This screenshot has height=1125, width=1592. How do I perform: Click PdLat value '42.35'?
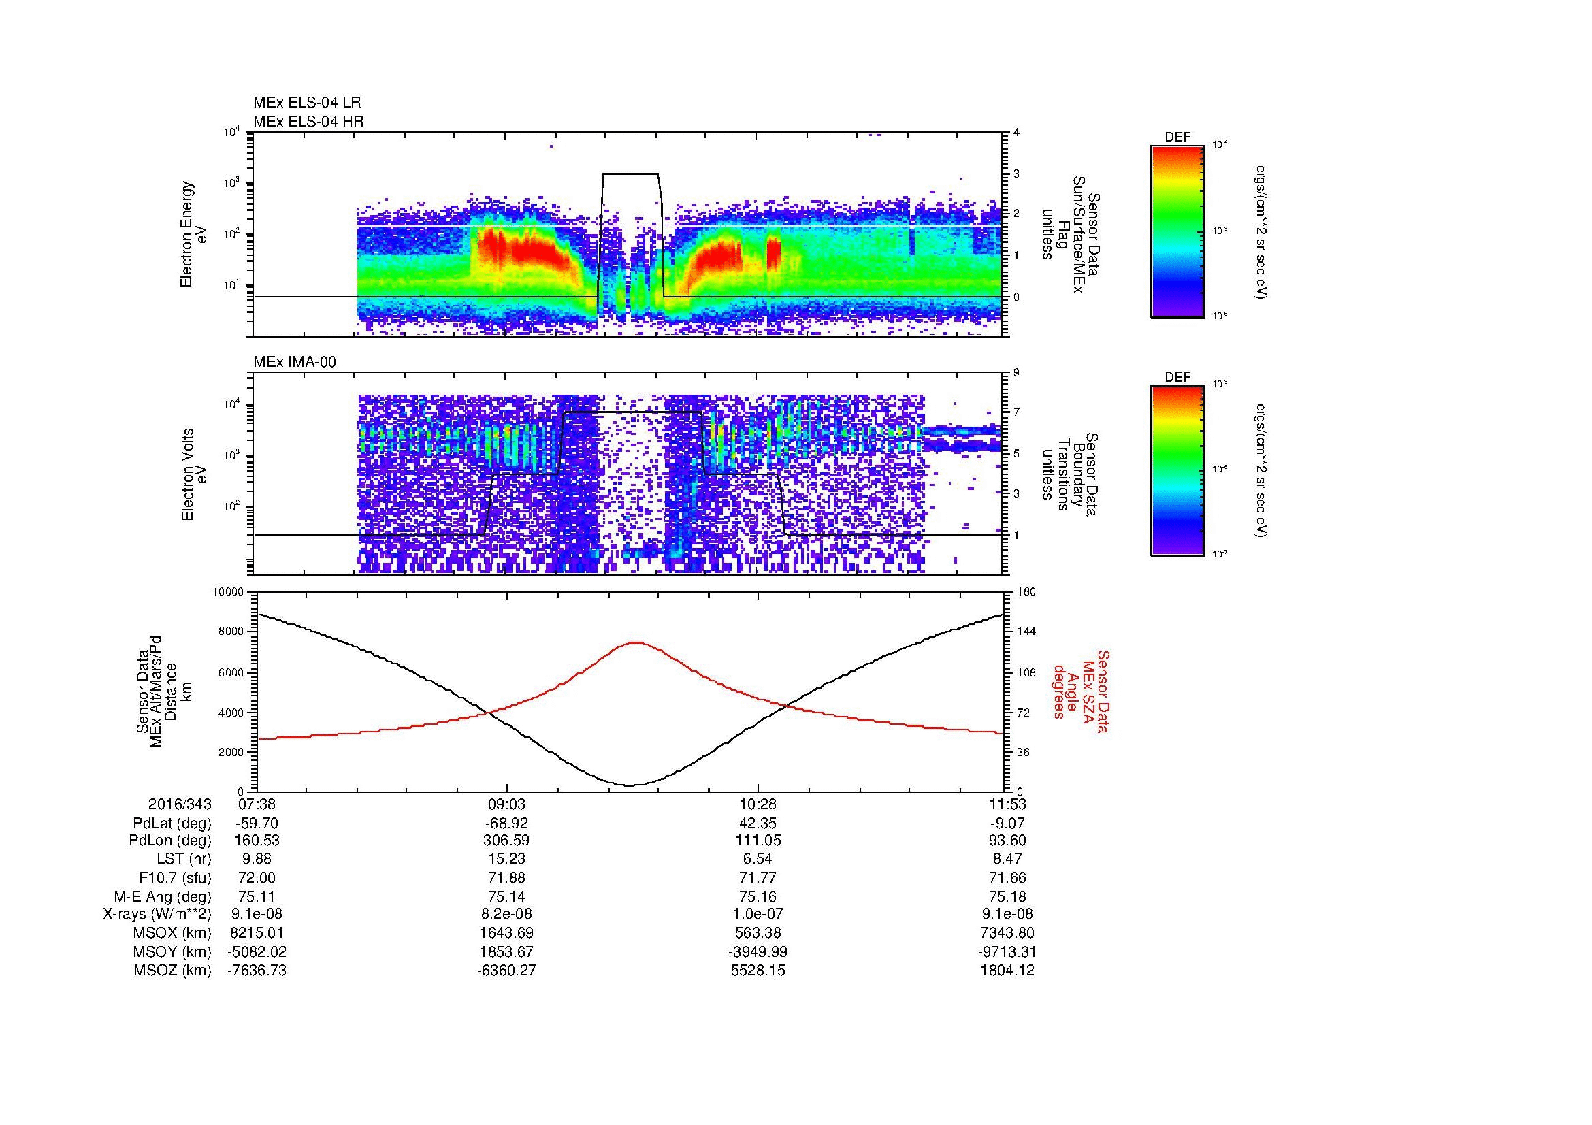tap(758, 824)
